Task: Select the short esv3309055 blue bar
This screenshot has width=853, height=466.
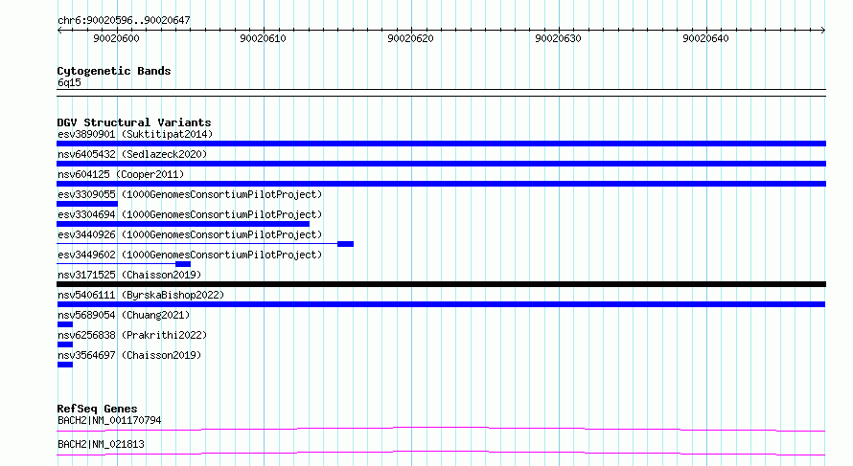Action: coord(87,204)
